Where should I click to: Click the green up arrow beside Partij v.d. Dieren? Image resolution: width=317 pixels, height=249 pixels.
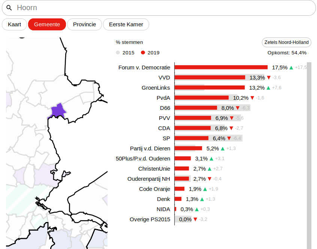223,148
